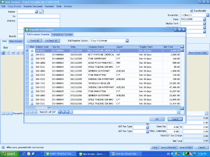Screen dimensions: 210x157
Task: Click the Show Instant Info button
Action: [x=197, y=53]
